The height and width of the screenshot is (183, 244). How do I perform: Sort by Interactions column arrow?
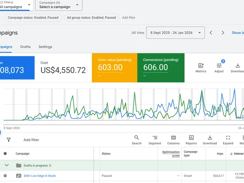click(231, 154)
